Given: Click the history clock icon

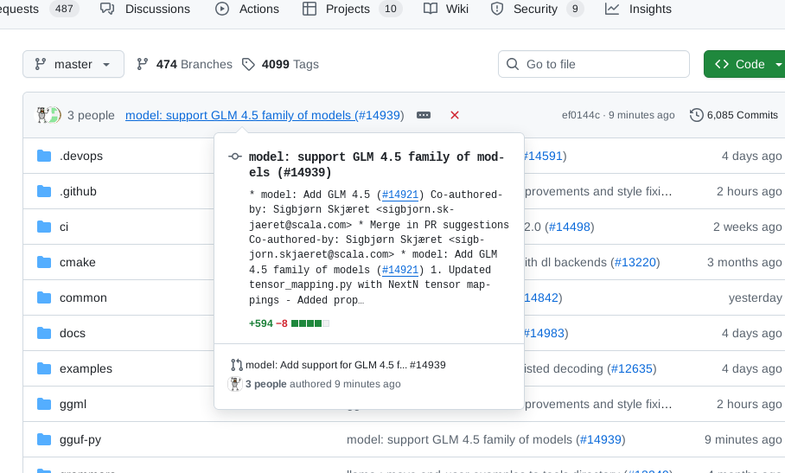Looking at the screenshot, I should pyautogui.click(x=697, y=115).
